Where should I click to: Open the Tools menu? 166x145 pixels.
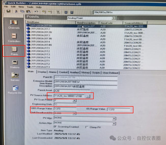point(30,7)
